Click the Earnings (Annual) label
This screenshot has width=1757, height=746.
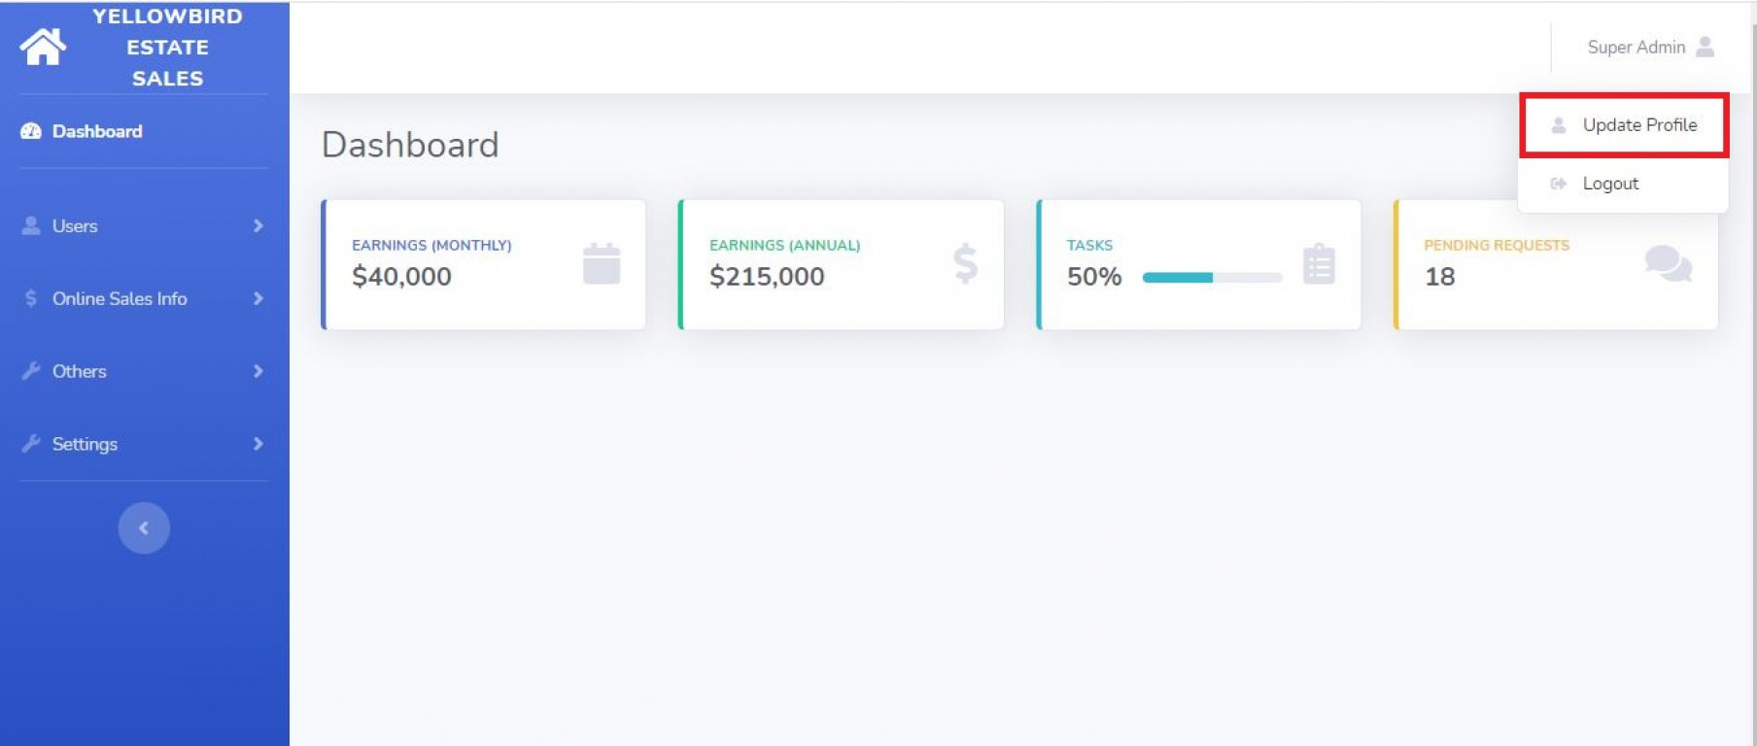click(x=784, y=245)
